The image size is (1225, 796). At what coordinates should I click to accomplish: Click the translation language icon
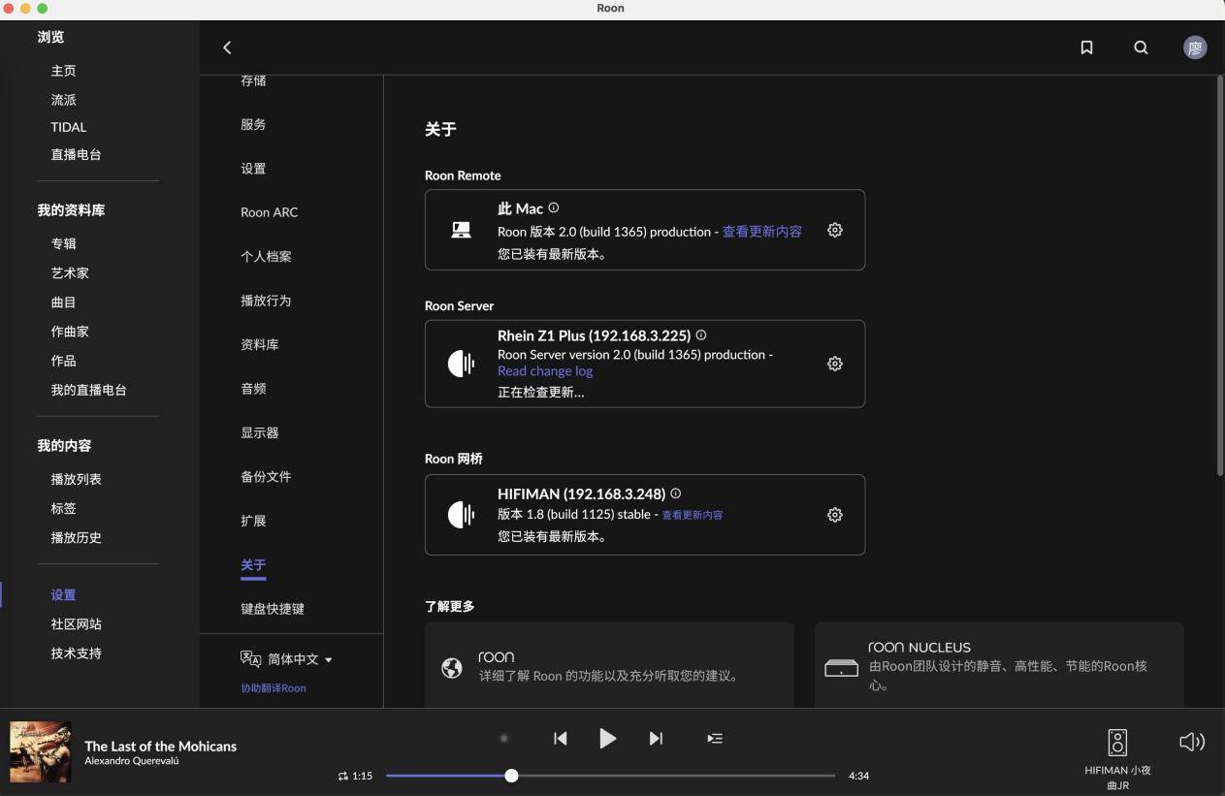[x=250, y=658]
